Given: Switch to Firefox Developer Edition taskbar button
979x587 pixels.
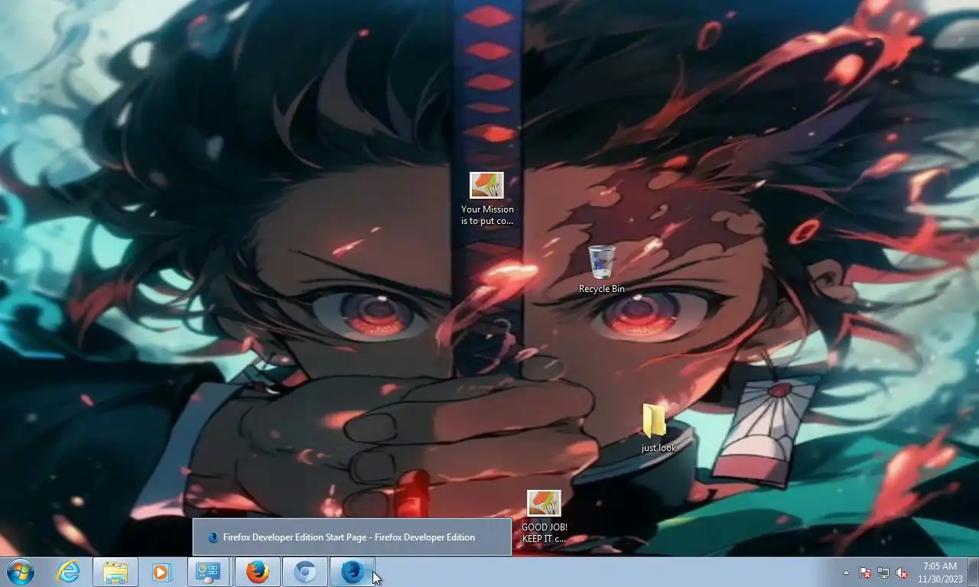Looking at the screenshot, I should click(x=353, y=572).
